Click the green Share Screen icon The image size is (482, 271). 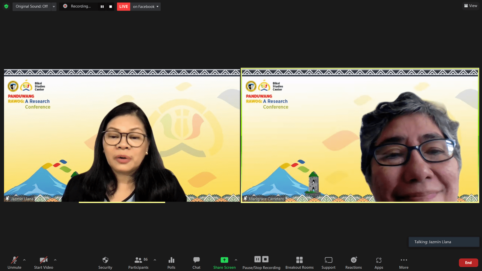click(224, 260)
